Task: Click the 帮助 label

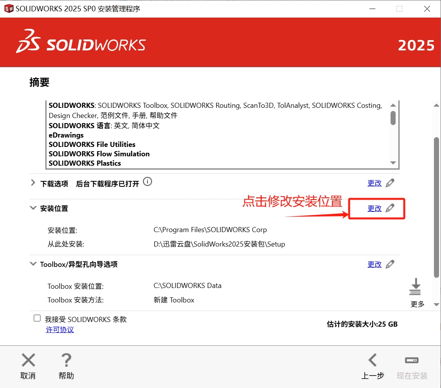Action: (x=66, y=376)
